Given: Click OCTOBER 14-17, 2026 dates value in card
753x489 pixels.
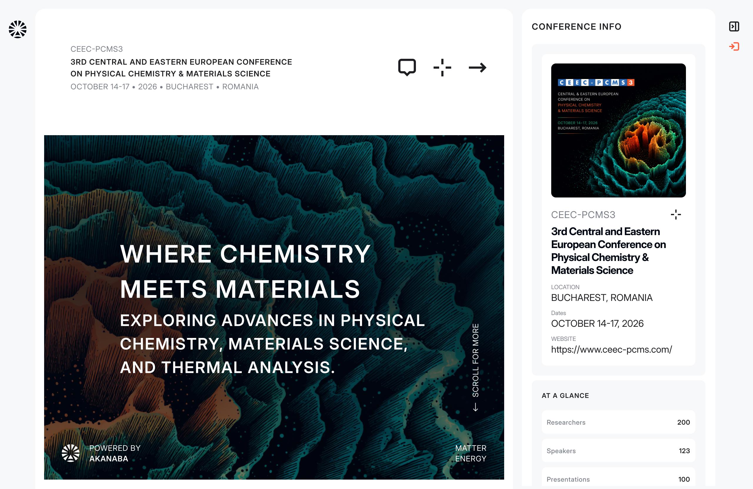Looking at the screenshot, I should [x=597, y=323].
